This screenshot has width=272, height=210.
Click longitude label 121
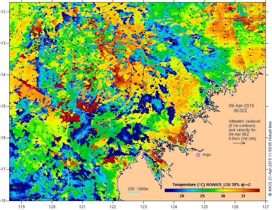83,207
